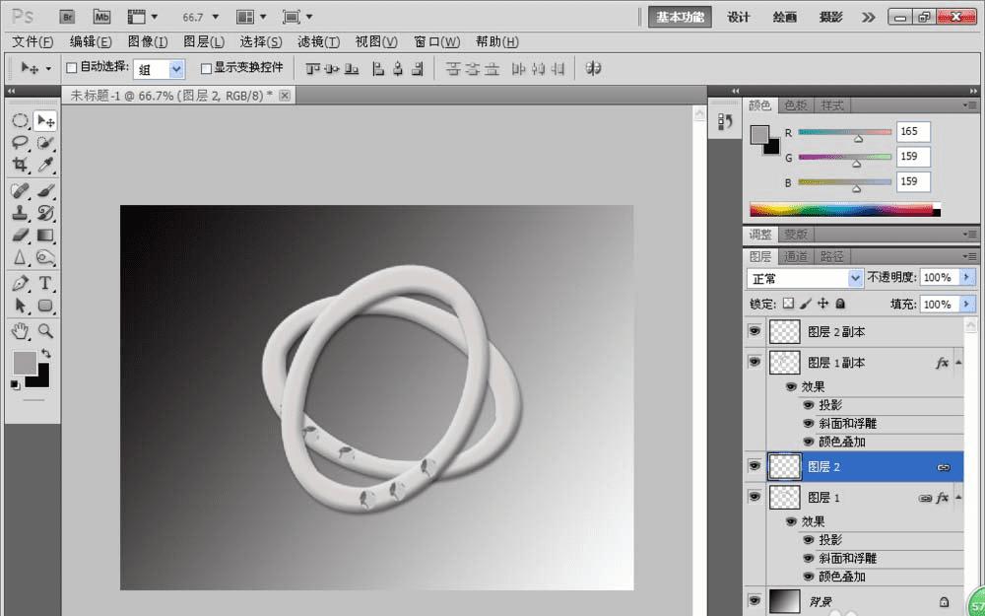Screen dimensions: 985x616
Task: Launch Adobe Bridge from the Br icon
Action: (67, 17)
